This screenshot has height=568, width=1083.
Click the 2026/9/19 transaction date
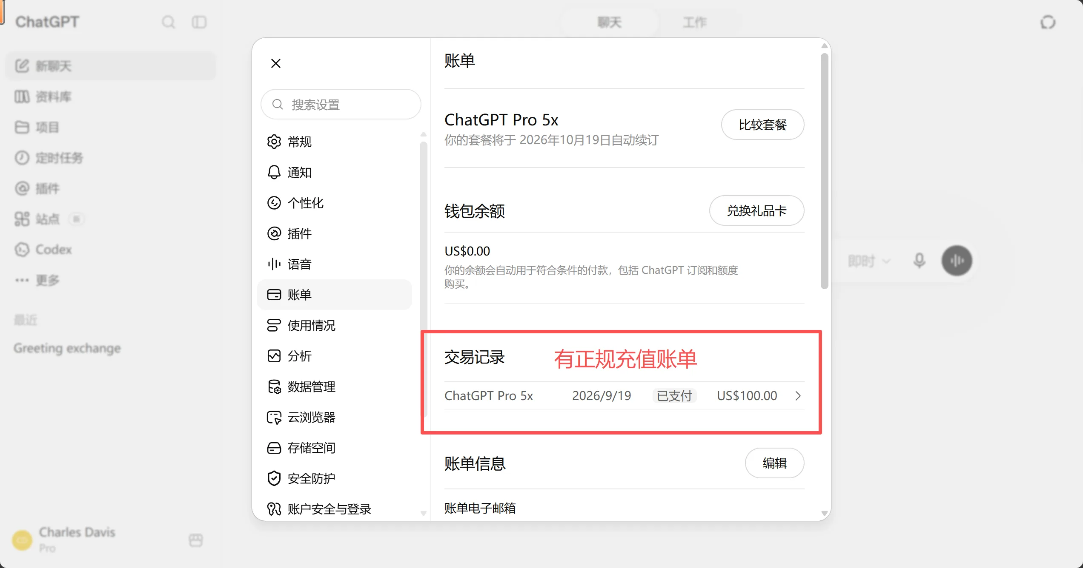tap(602, 396)
